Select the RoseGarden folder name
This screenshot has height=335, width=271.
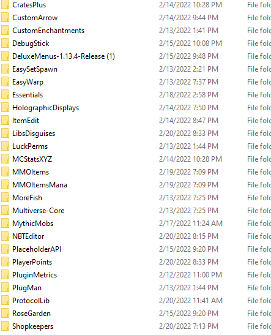click(32, 314)
